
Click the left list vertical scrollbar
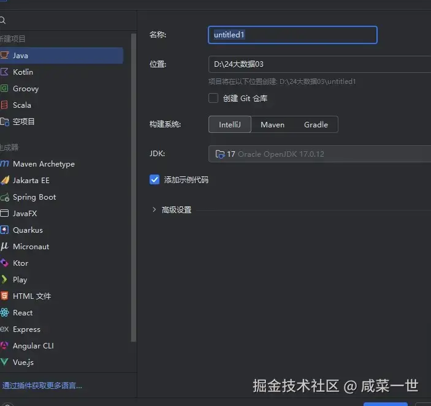click(x=134, y=187)
